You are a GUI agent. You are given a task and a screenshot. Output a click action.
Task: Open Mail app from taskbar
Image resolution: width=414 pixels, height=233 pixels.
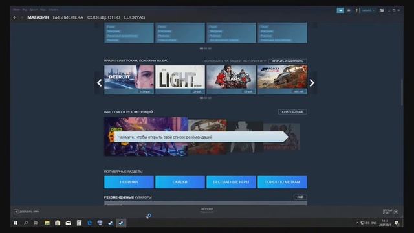(x=68, y=223)
